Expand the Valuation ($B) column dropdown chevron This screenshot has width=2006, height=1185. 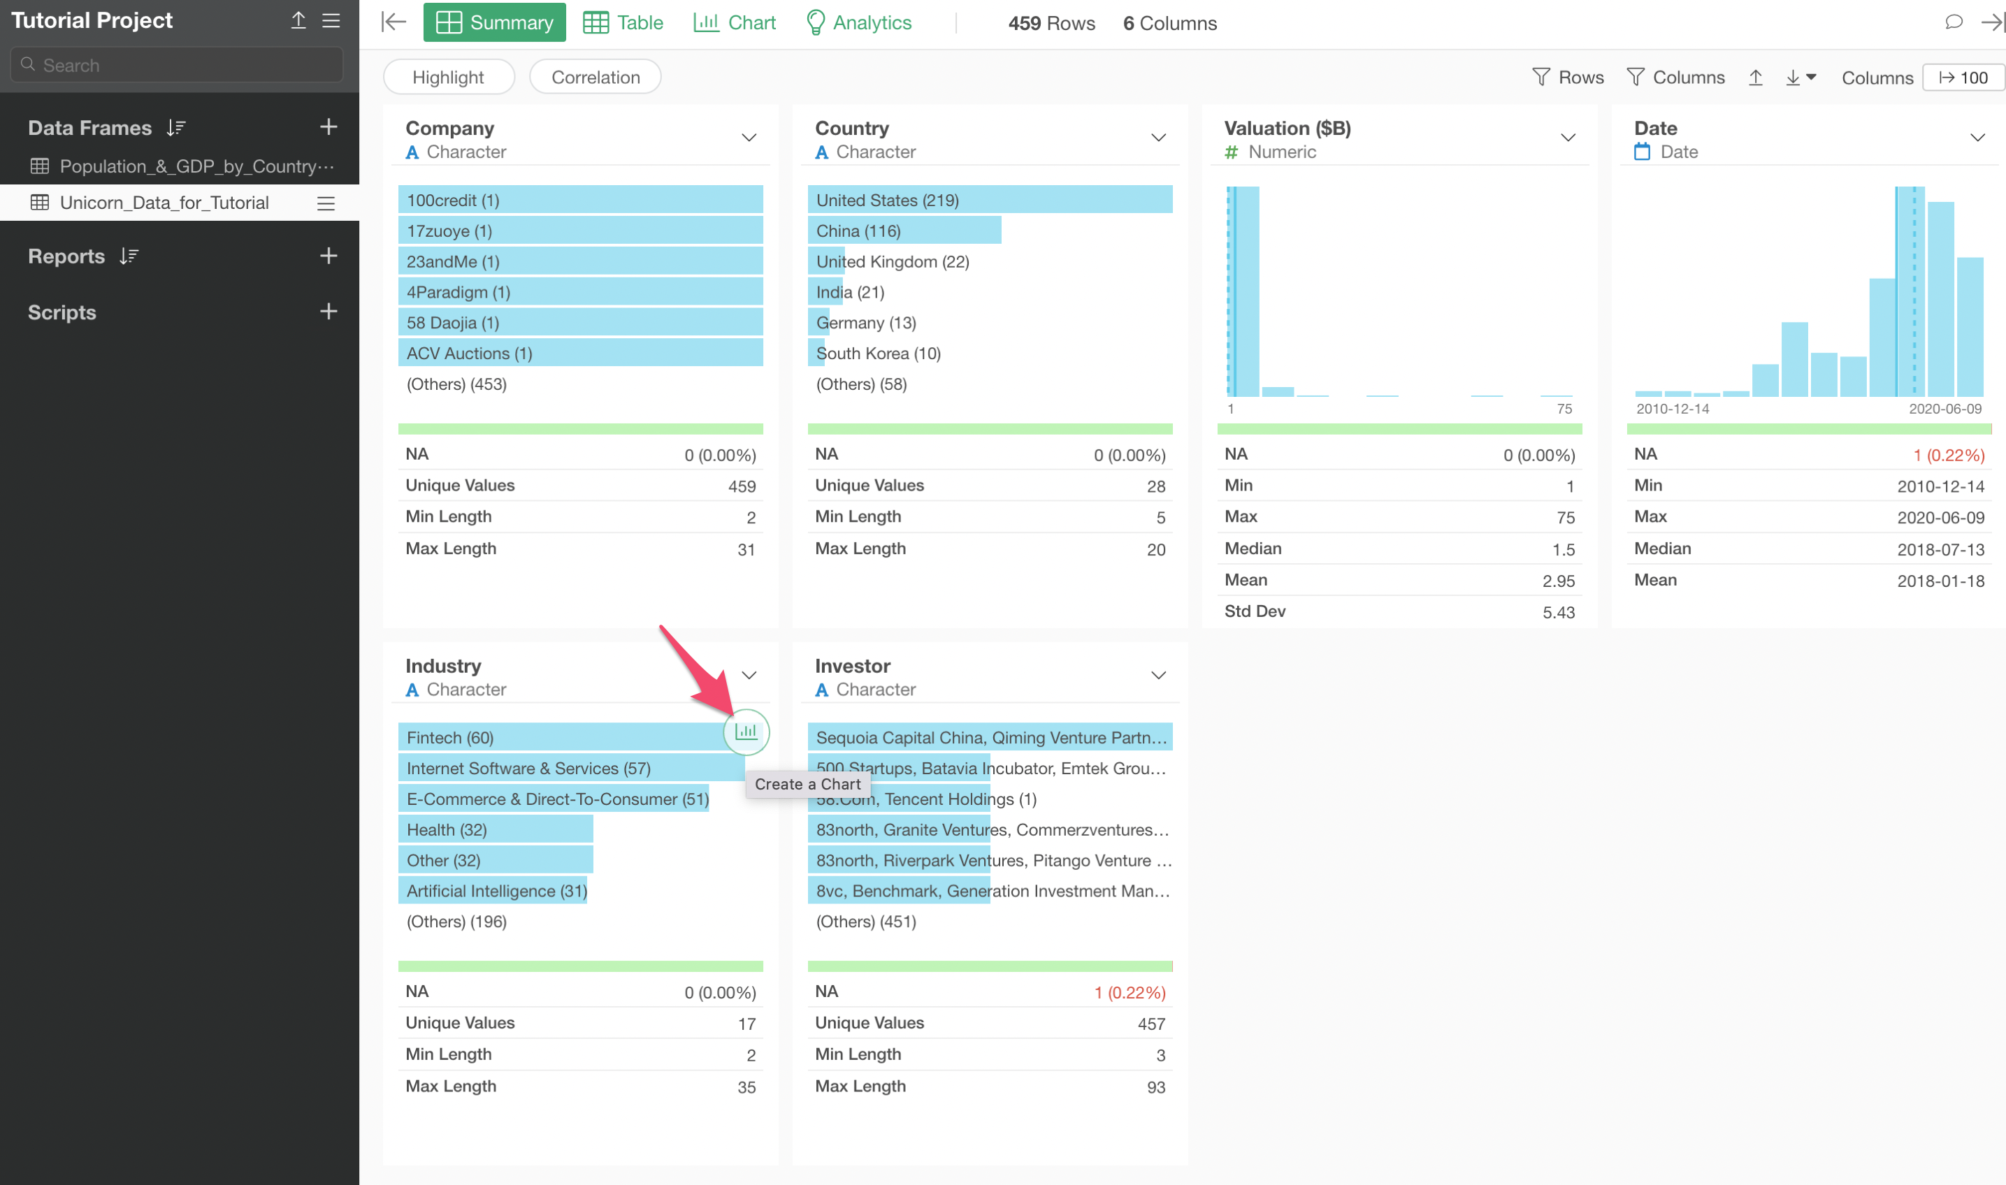coord(1568,138)
